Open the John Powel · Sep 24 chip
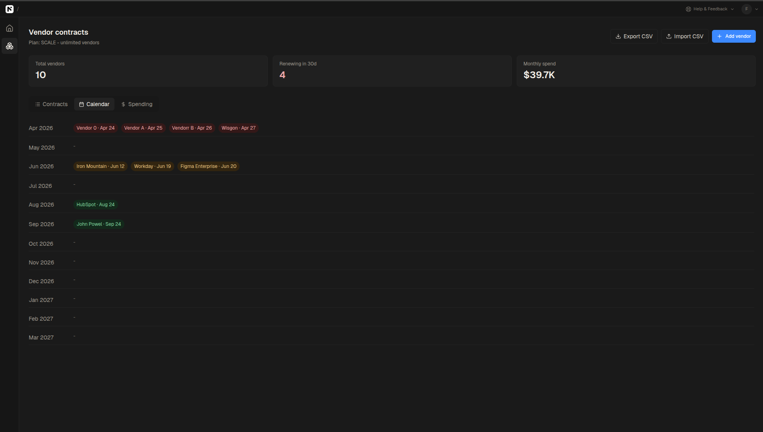763x432 pixels. tap(99, 224)
